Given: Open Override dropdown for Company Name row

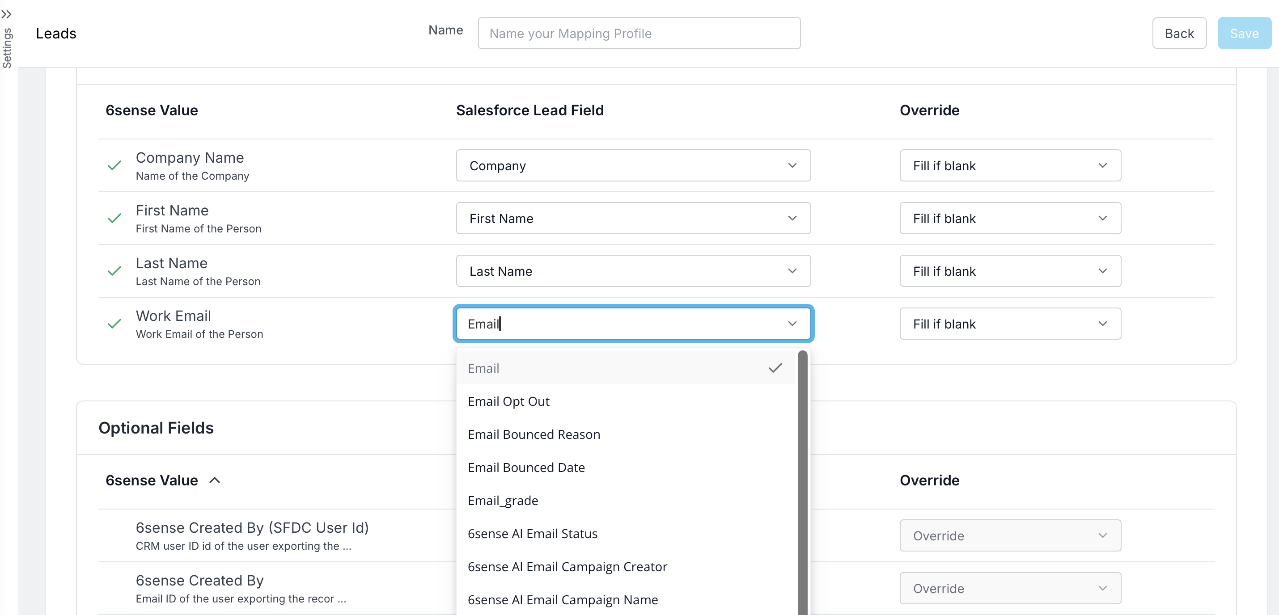Looking at the screenshot, I should (1010, 165).
